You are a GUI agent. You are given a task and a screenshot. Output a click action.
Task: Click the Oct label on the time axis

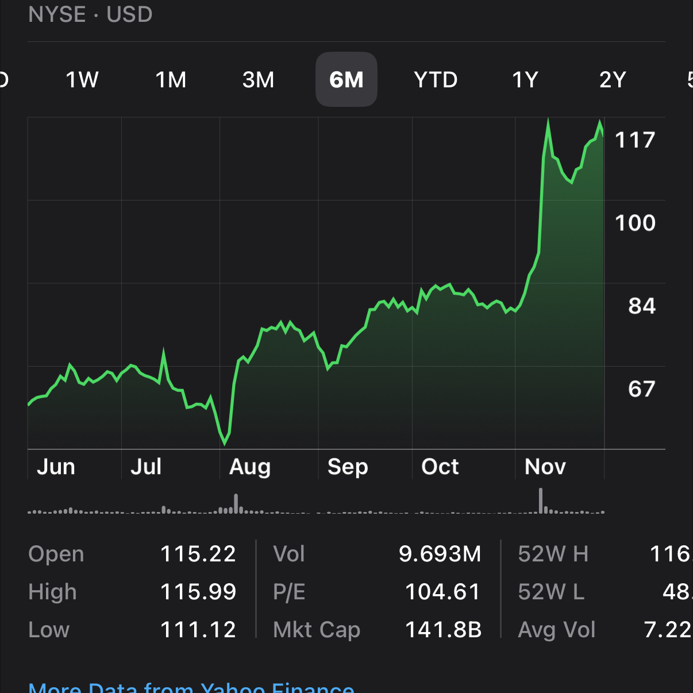click(440, 467)
